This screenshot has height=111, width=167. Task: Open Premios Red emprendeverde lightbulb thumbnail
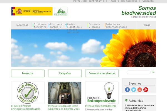coord(102,93)
